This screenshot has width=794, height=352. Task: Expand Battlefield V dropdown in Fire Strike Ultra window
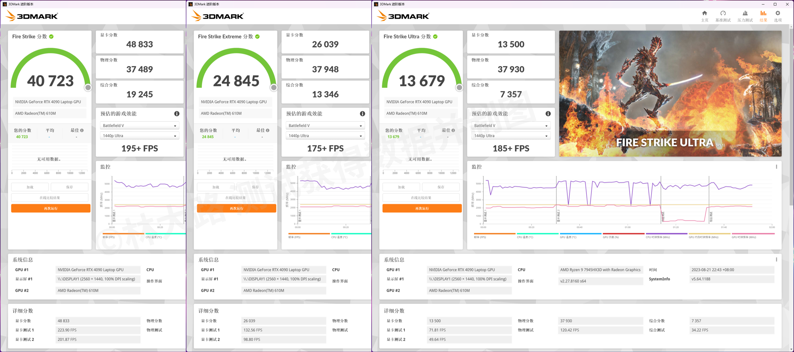tap(511, 125)
